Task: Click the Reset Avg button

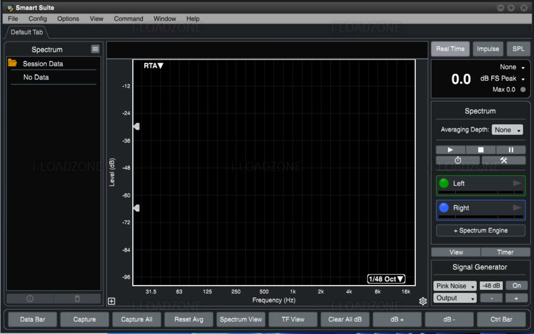Action: pos(189,319)
